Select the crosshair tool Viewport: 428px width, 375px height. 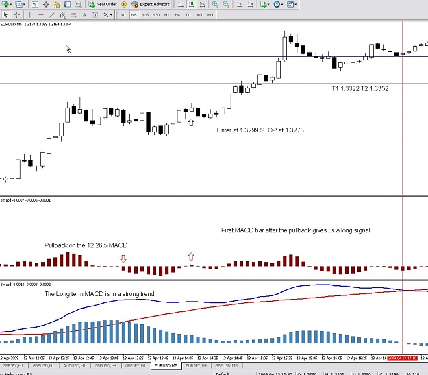coord(17,15)
